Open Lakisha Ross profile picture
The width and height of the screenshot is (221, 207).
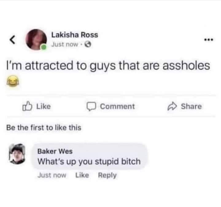[36, 40]
